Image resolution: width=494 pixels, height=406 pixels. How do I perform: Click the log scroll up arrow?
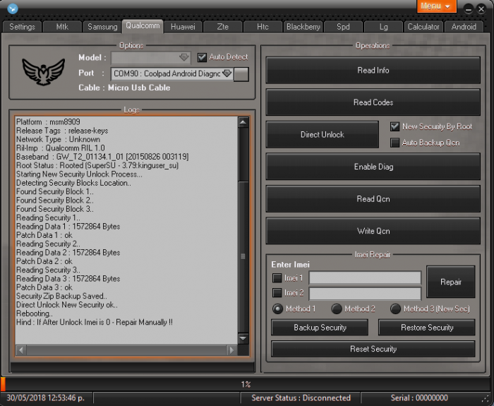point(243,122)
